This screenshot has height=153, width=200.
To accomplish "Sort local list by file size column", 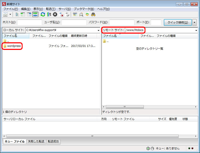I will click(38, 36).
